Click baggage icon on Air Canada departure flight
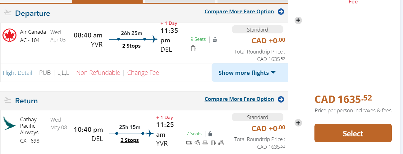Viewport: 403px width, 154px height. pyautogui.click(x=215, y=39)
